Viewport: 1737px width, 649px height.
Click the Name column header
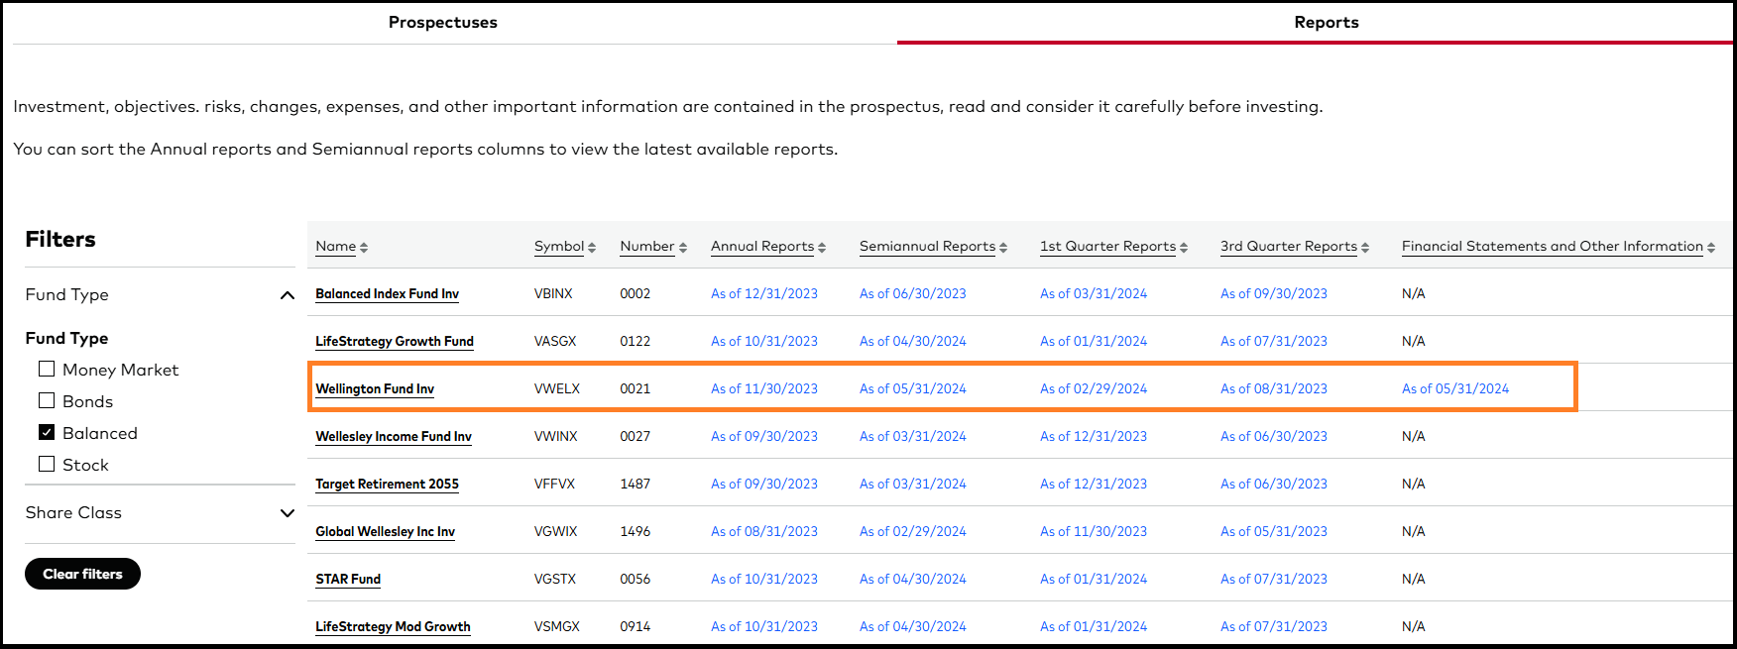335,247
